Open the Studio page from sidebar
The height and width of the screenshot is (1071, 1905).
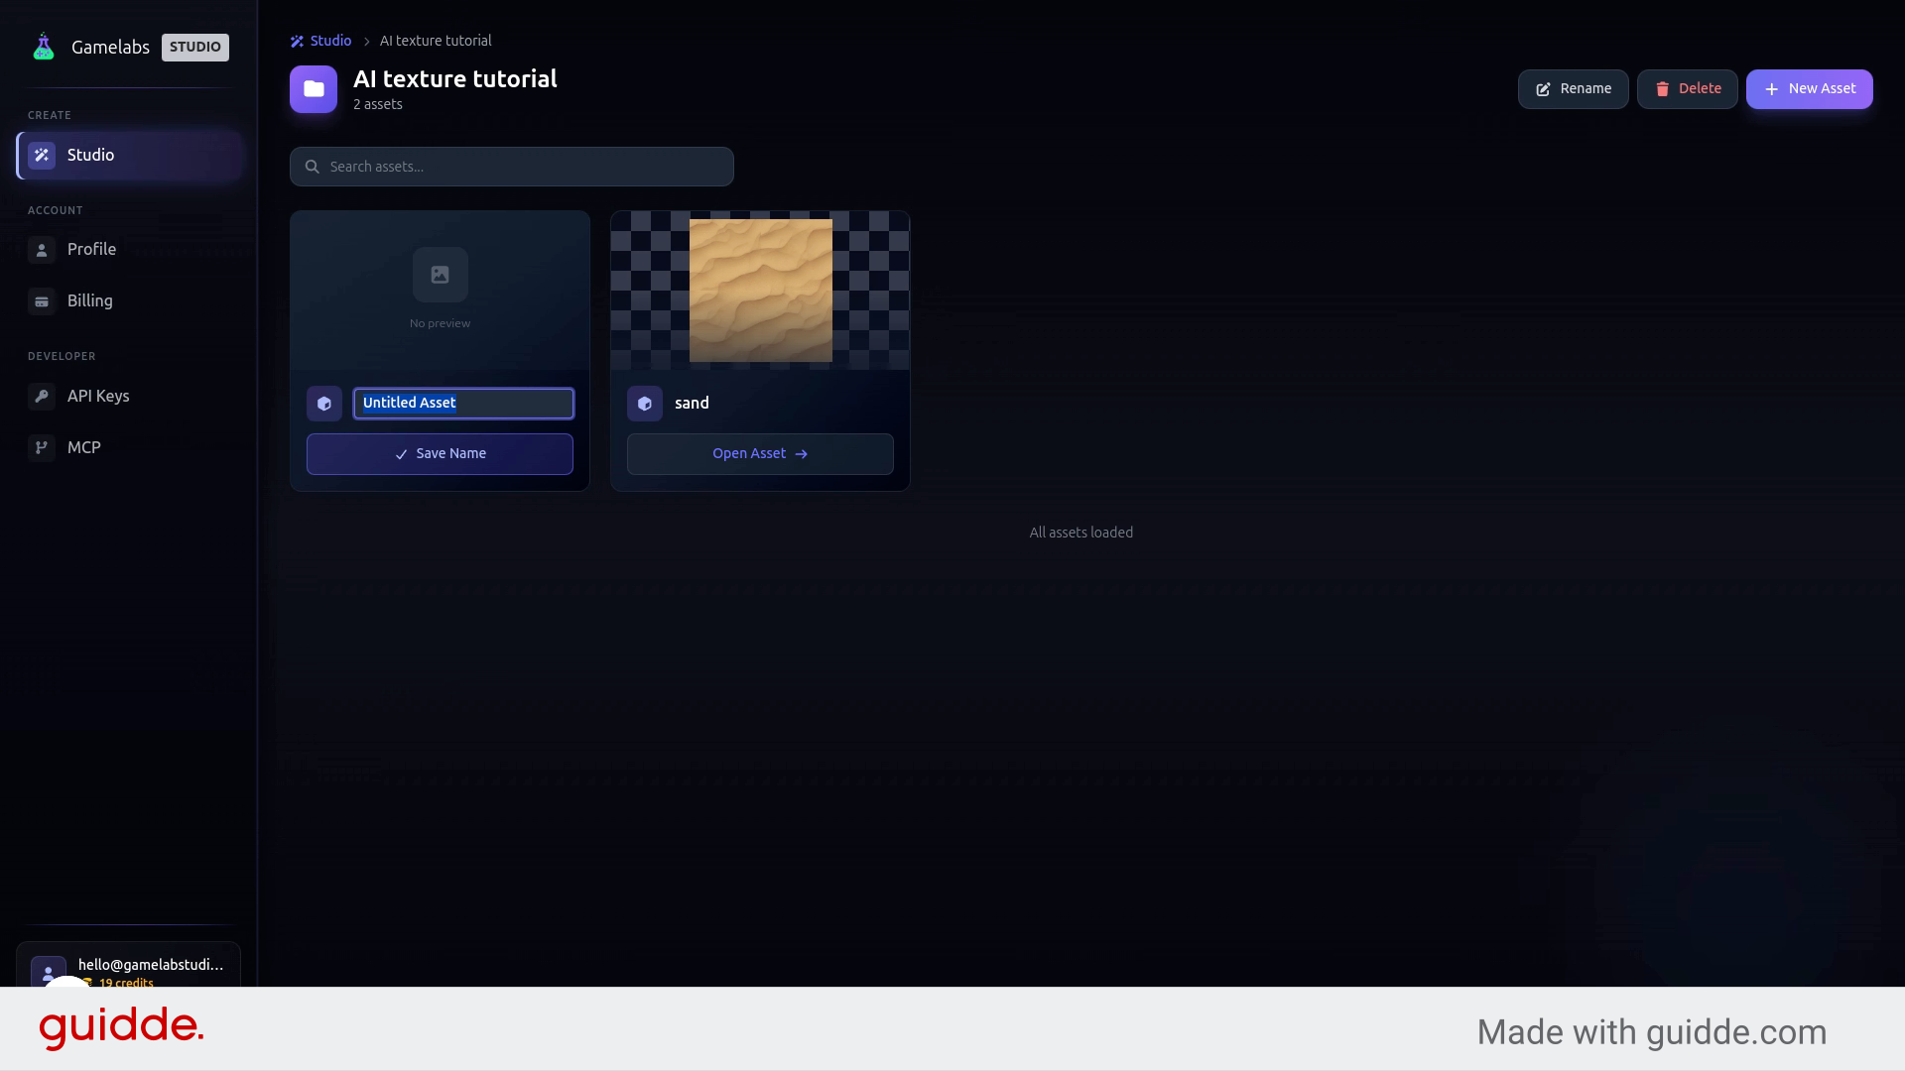130,155
